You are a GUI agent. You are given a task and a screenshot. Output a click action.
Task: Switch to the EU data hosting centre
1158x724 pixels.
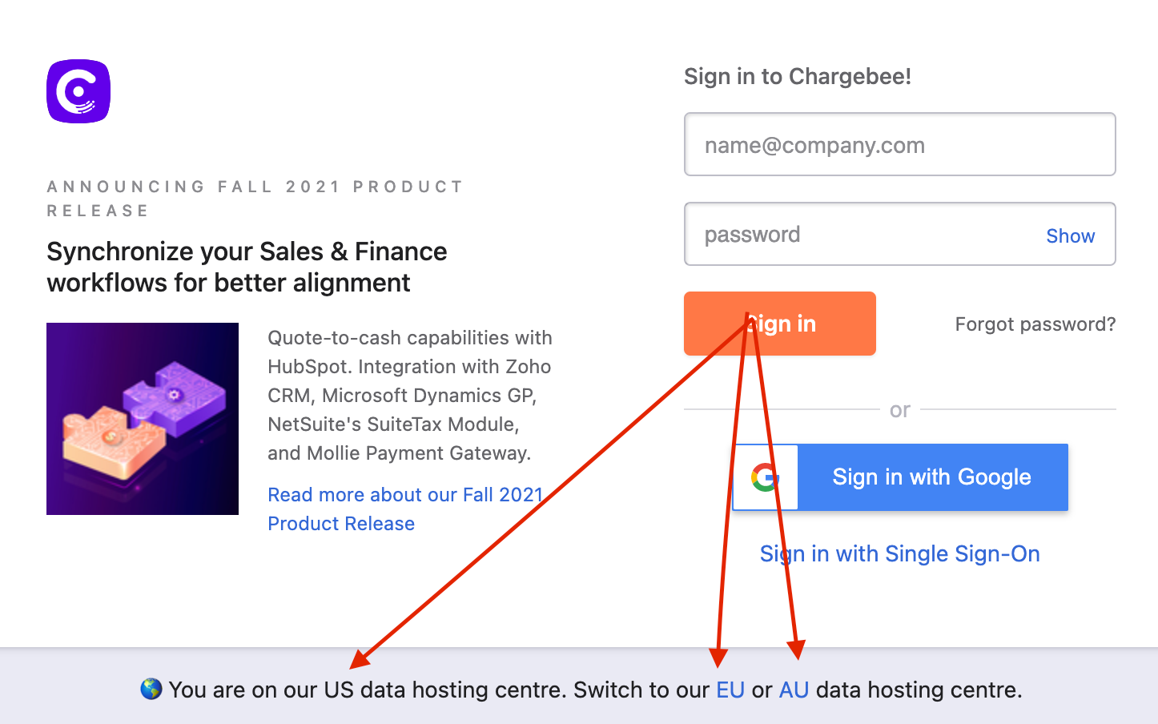(730, 690)
